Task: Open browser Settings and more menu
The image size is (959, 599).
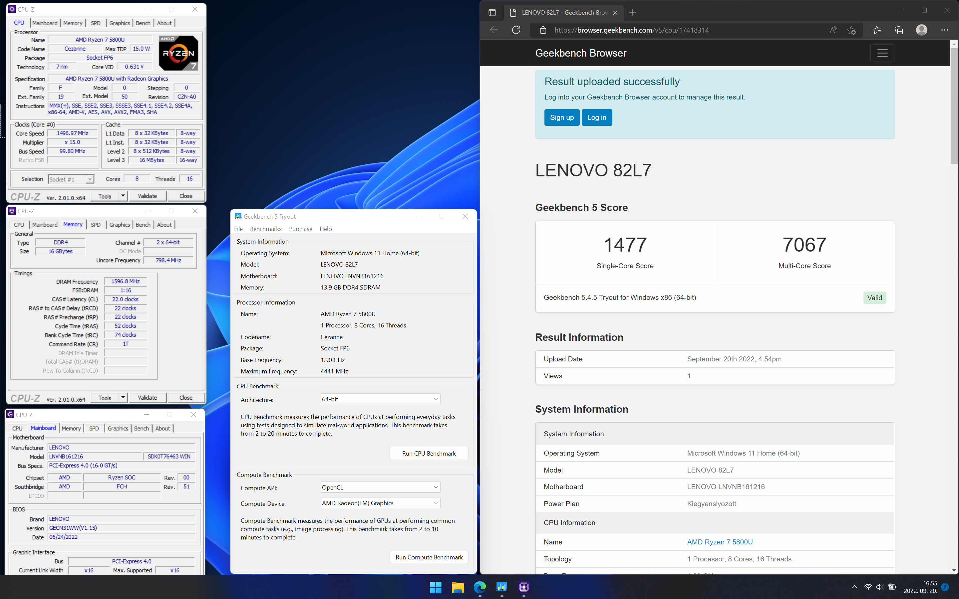Action: [x=945, y=30]
